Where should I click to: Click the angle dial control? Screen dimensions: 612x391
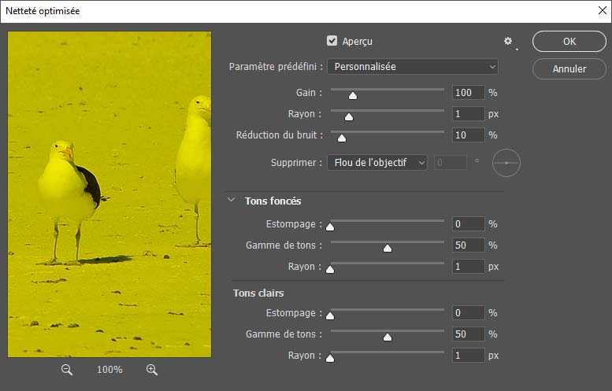[506, 163]
